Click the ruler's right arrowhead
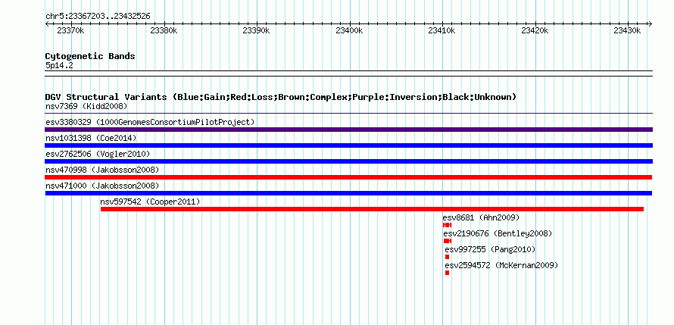 [650, 23]
